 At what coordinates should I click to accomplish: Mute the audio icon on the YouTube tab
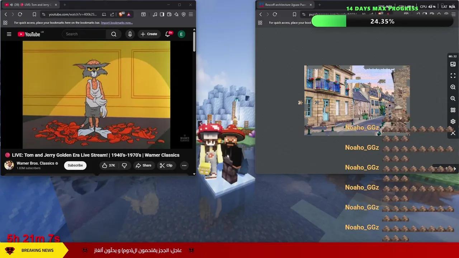click(x=11, y=5)
